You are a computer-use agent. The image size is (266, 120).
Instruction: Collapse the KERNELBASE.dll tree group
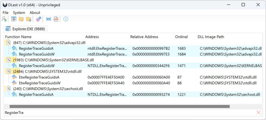pyautogui.click(x=9, y=60)
